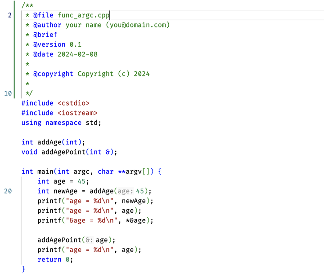Click the 'addAgePoint(&: age);' call

pyautogui.click(x=76, y=240)
